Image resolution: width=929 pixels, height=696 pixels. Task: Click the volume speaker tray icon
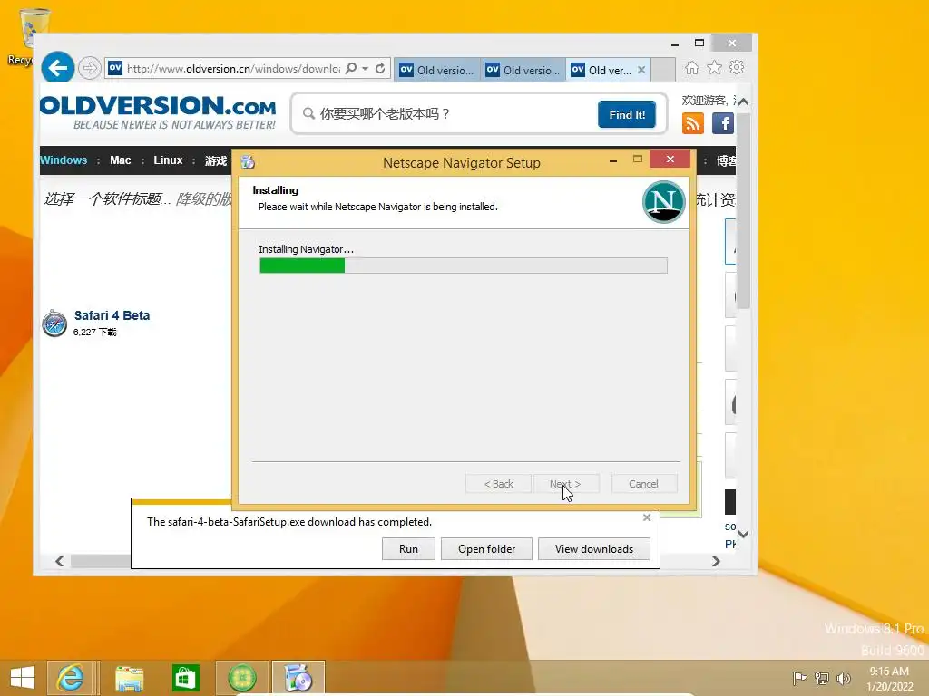[x=844, y=678]
